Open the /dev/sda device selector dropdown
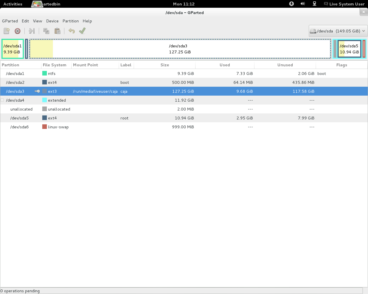This screenshot has height=294, width=368. click(x=338, y=31)
